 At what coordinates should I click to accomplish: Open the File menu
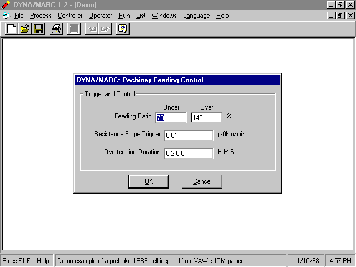tap(19, 16)
